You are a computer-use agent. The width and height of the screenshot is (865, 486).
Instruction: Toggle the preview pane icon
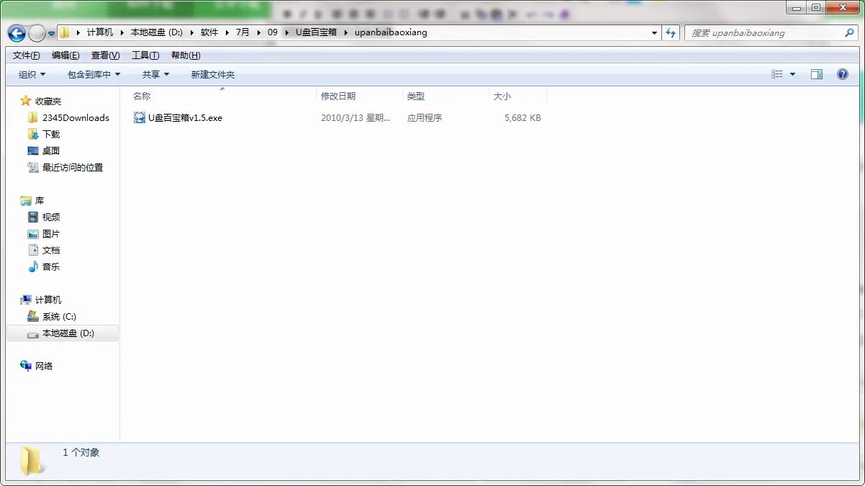coord(816,74)
